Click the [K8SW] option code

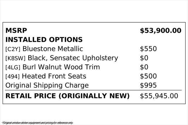pos(16,58)
